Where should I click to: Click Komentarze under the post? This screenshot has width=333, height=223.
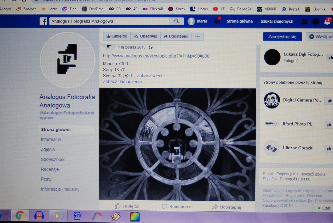[x=177, y=207]
